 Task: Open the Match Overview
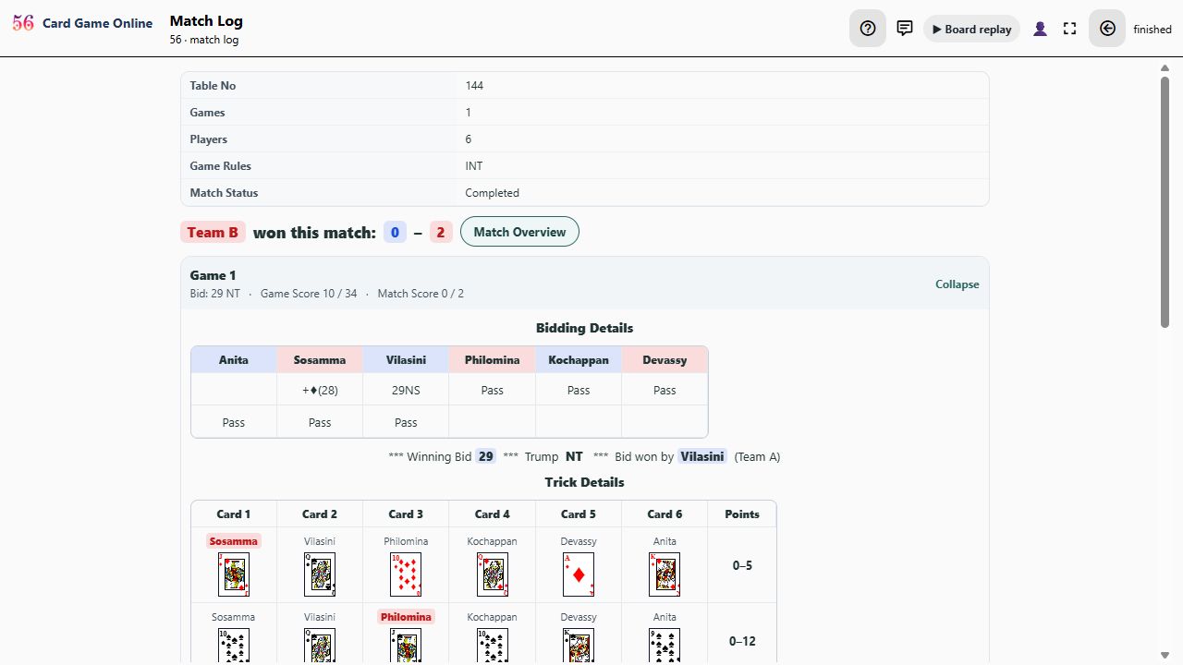(x=519, y=232)
